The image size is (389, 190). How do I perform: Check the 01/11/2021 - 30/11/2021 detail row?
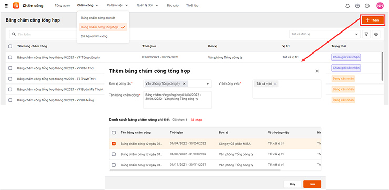pos(114,165)
